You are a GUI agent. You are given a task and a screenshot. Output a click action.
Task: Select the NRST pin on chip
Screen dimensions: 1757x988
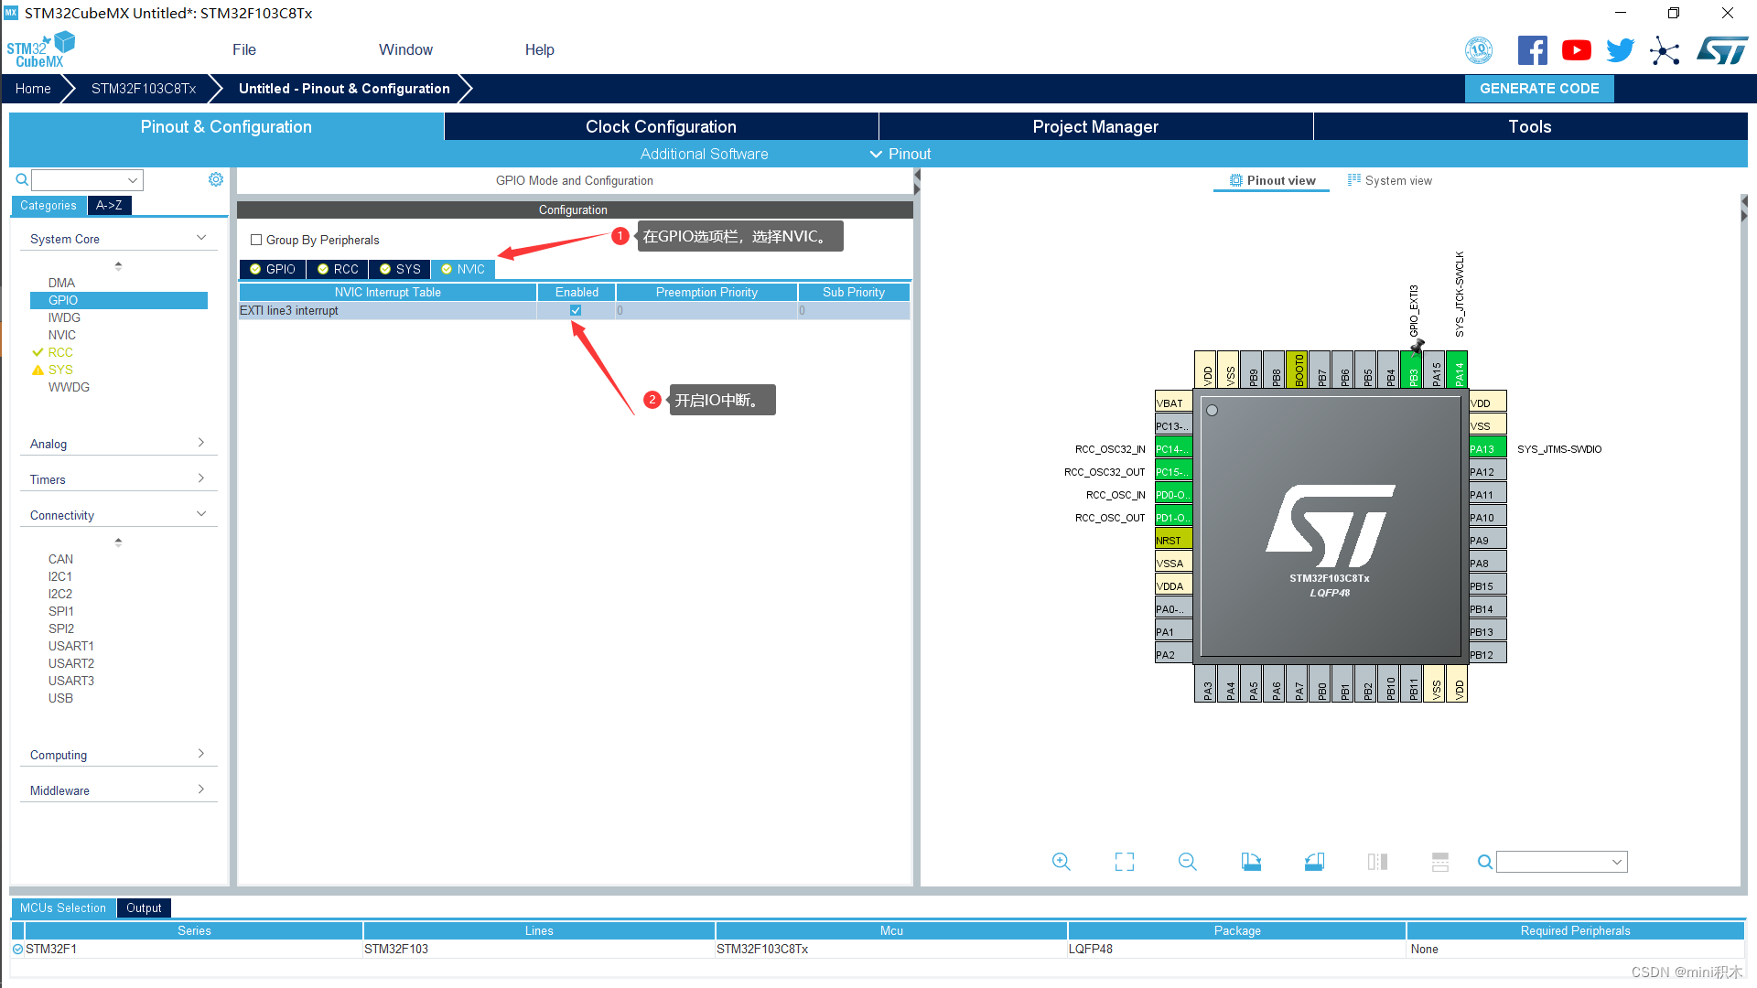[1174, 540]
